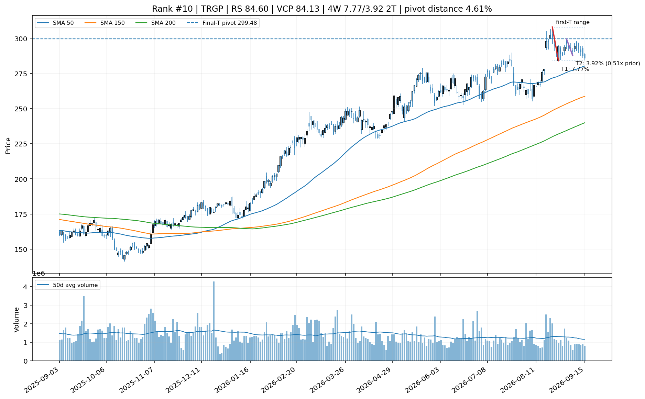The width and height of the screenshot is (645, 399).
Task: Click the chart title with TRGP rank
Action: (x=322, y=9)
